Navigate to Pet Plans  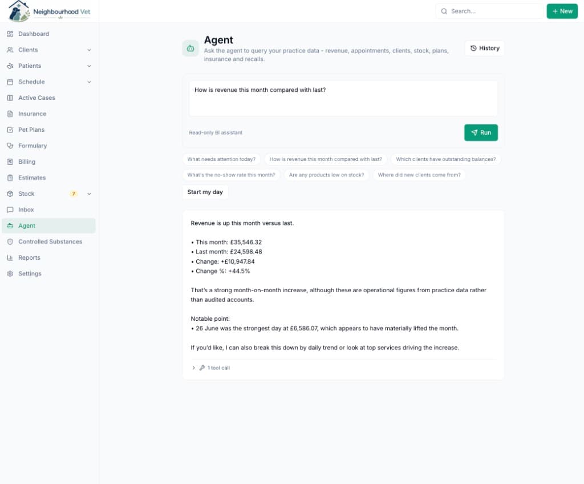[x=48, y=130]
